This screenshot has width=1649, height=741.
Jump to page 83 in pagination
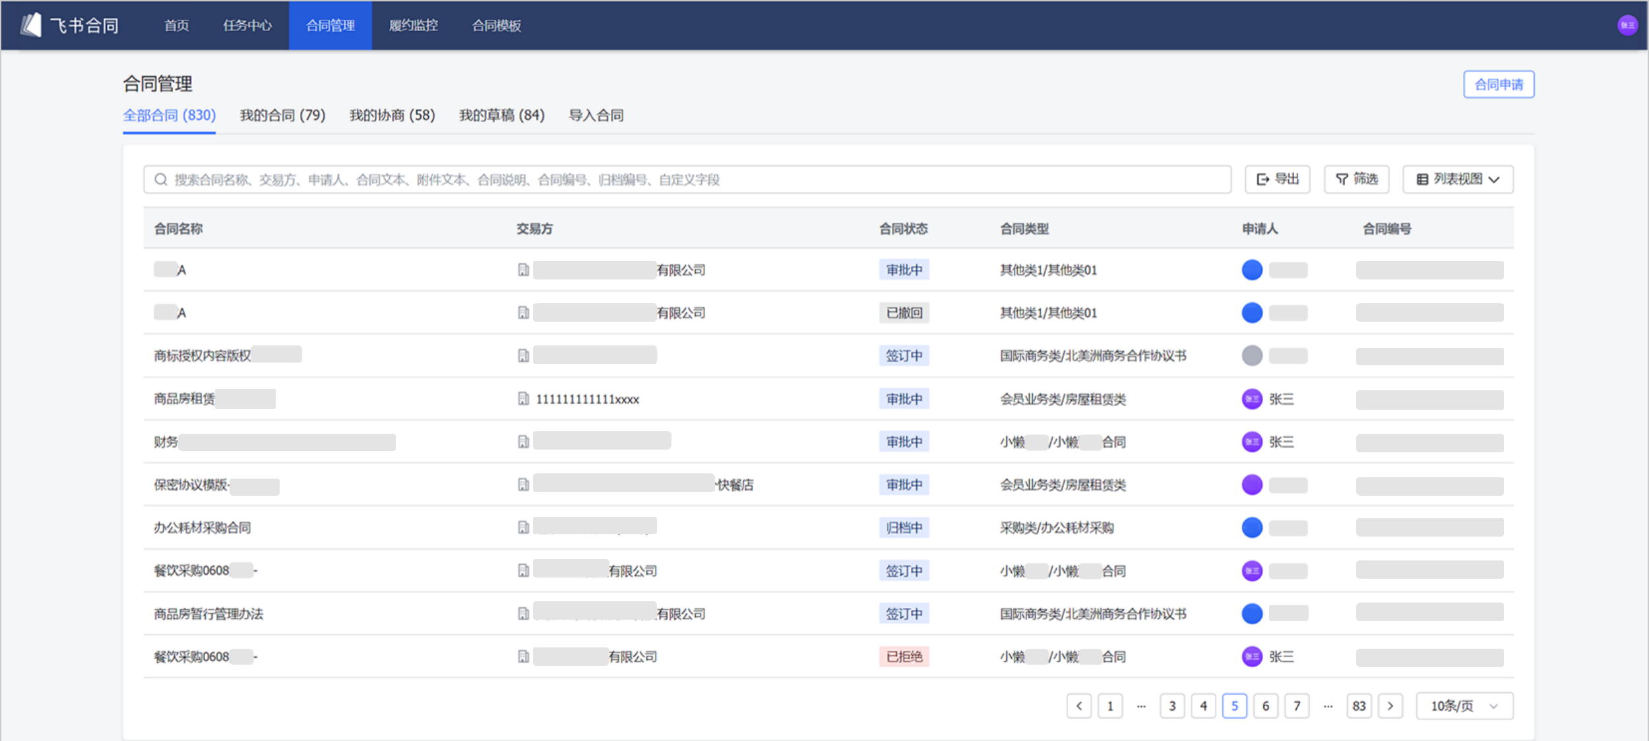[1359, 706]
